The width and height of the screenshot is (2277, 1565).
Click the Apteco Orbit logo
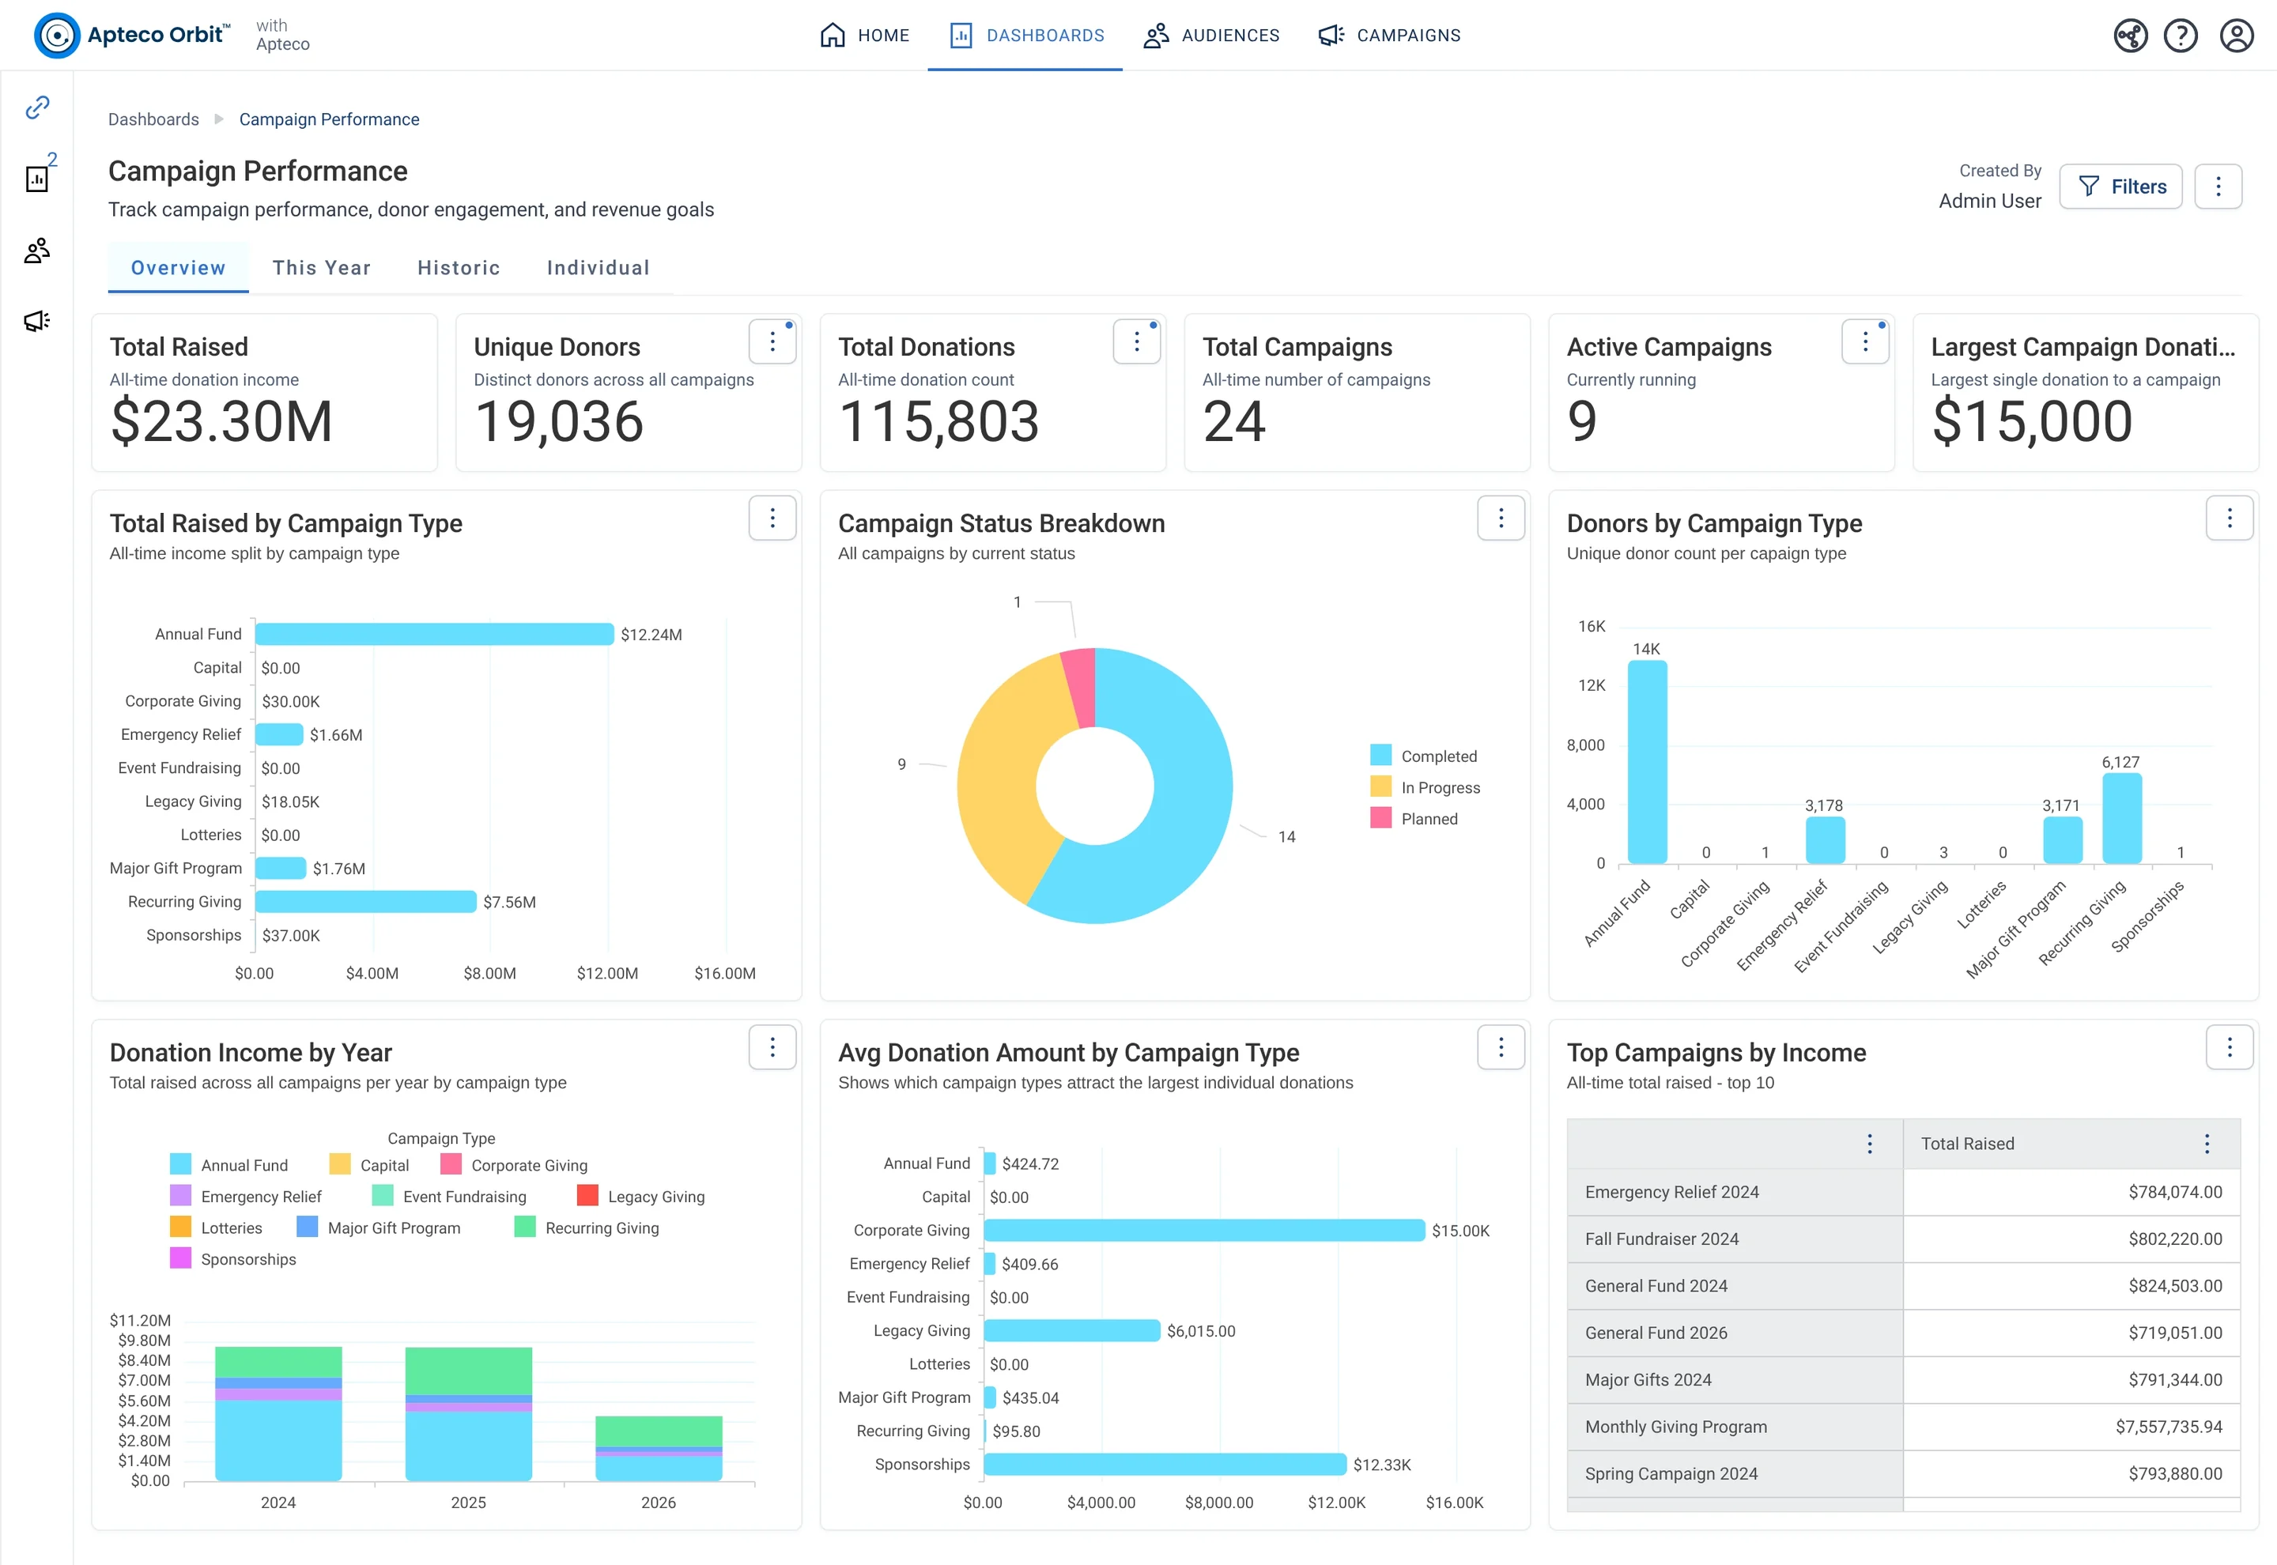click(x=132, y=36)
